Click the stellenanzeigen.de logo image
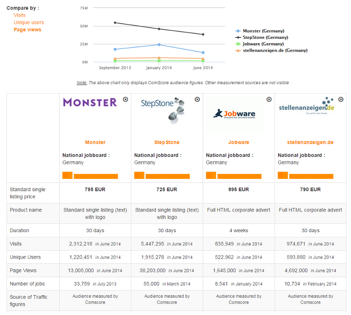351x315 pixels. pyautogui.click(x=306, y=106)
